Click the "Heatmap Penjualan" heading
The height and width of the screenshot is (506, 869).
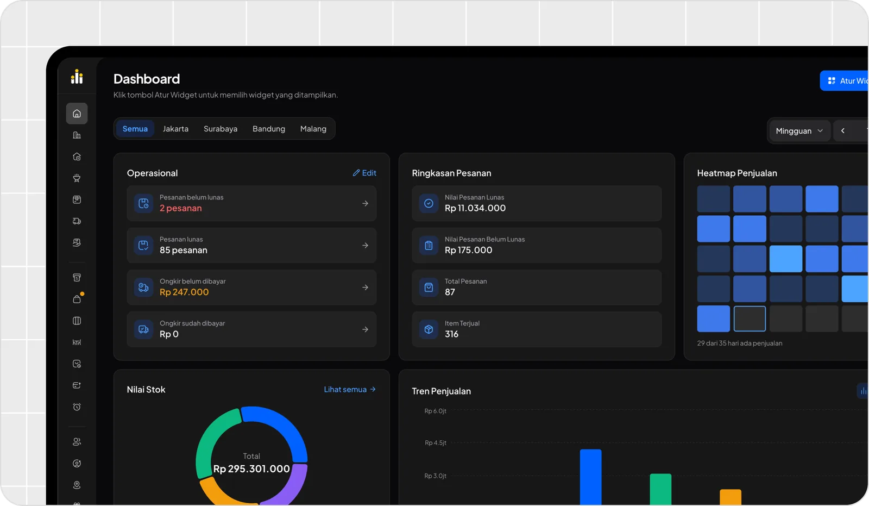coord(737,173)
